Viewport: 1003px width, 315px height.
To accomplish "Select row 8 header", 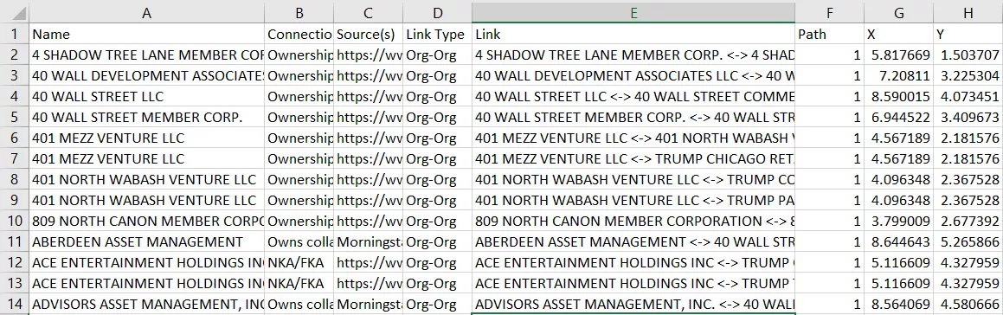I will (x=14, y=179).
